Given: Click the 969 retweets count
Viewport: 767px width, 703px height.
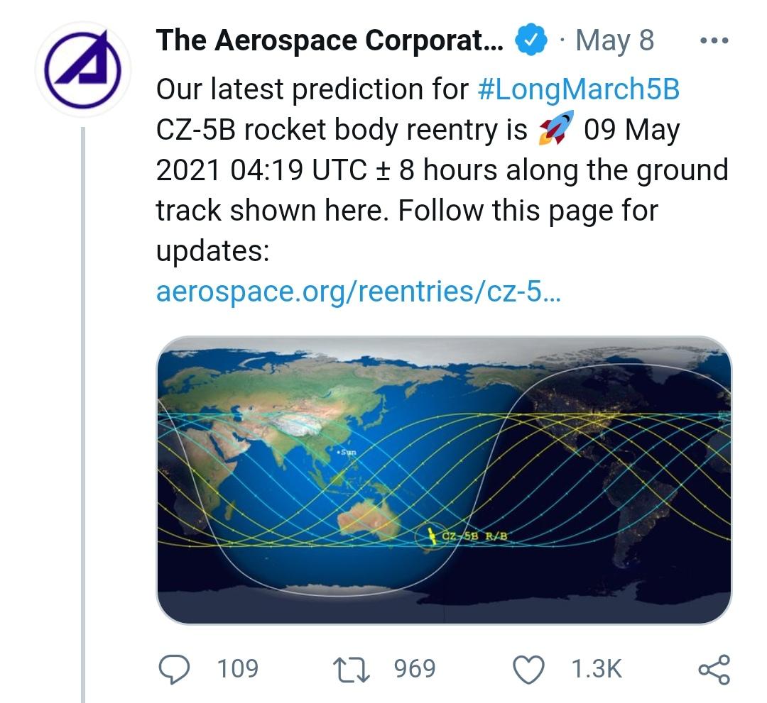Looking at the screenshot, I should [415, 669].
